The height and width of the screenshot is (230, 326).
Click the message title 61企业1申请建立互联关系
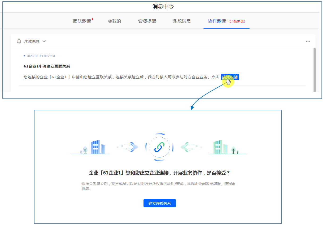(x=47, y=66)
